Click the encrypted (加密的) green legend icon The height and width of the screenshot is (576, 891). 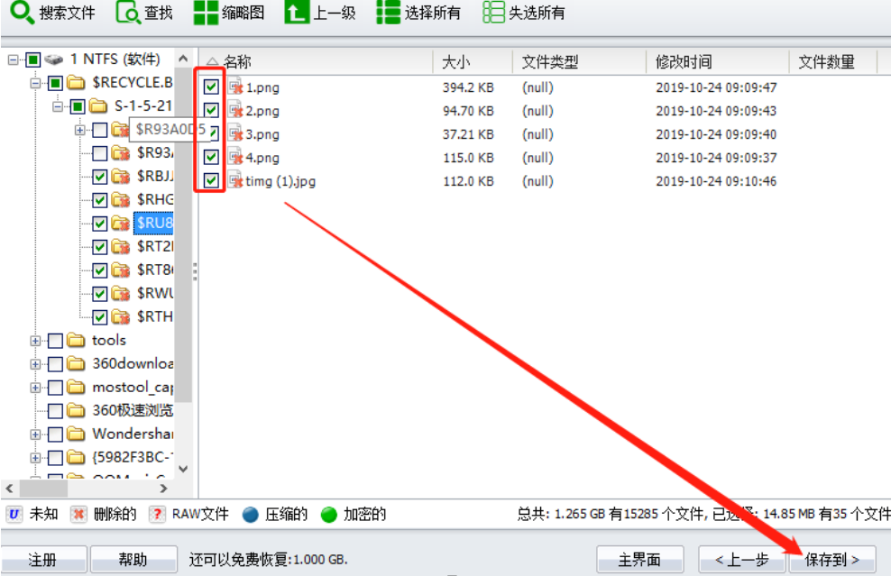coord(329,514)
